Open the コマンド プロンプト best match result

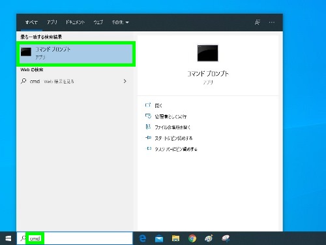[76, 54]
